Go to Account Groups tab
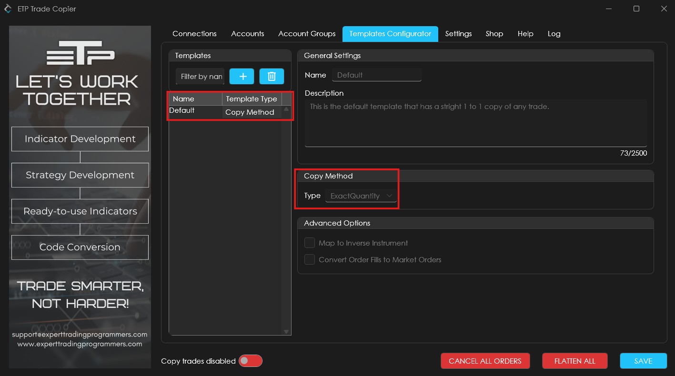 pos(307,34)
